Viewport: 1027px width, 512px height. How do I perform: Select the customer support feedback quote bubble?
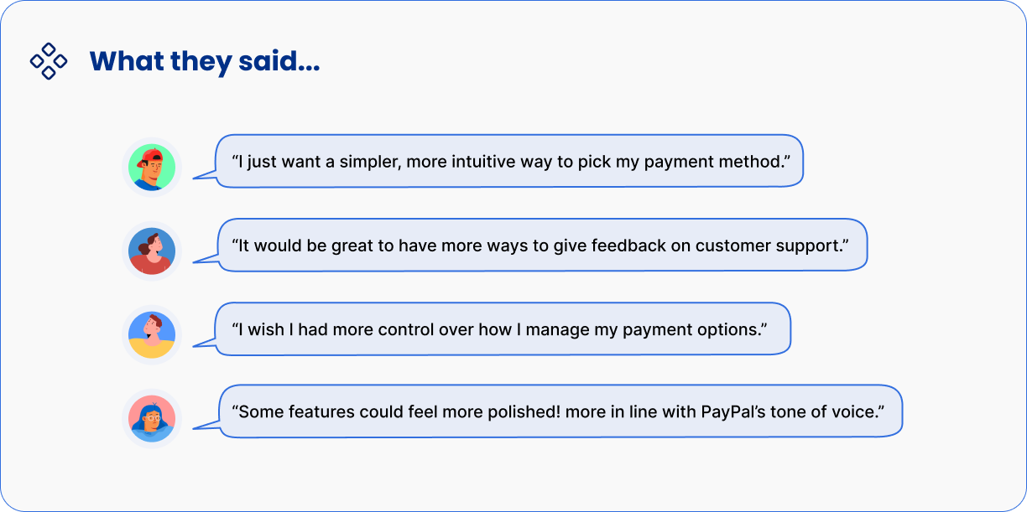pyautogui.click(x=542, y=246)
